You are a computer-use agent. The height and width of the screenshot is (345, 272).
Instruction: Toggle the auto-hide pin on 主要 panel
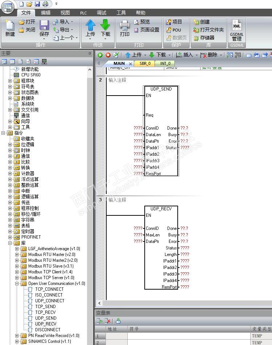coord(90,54)
